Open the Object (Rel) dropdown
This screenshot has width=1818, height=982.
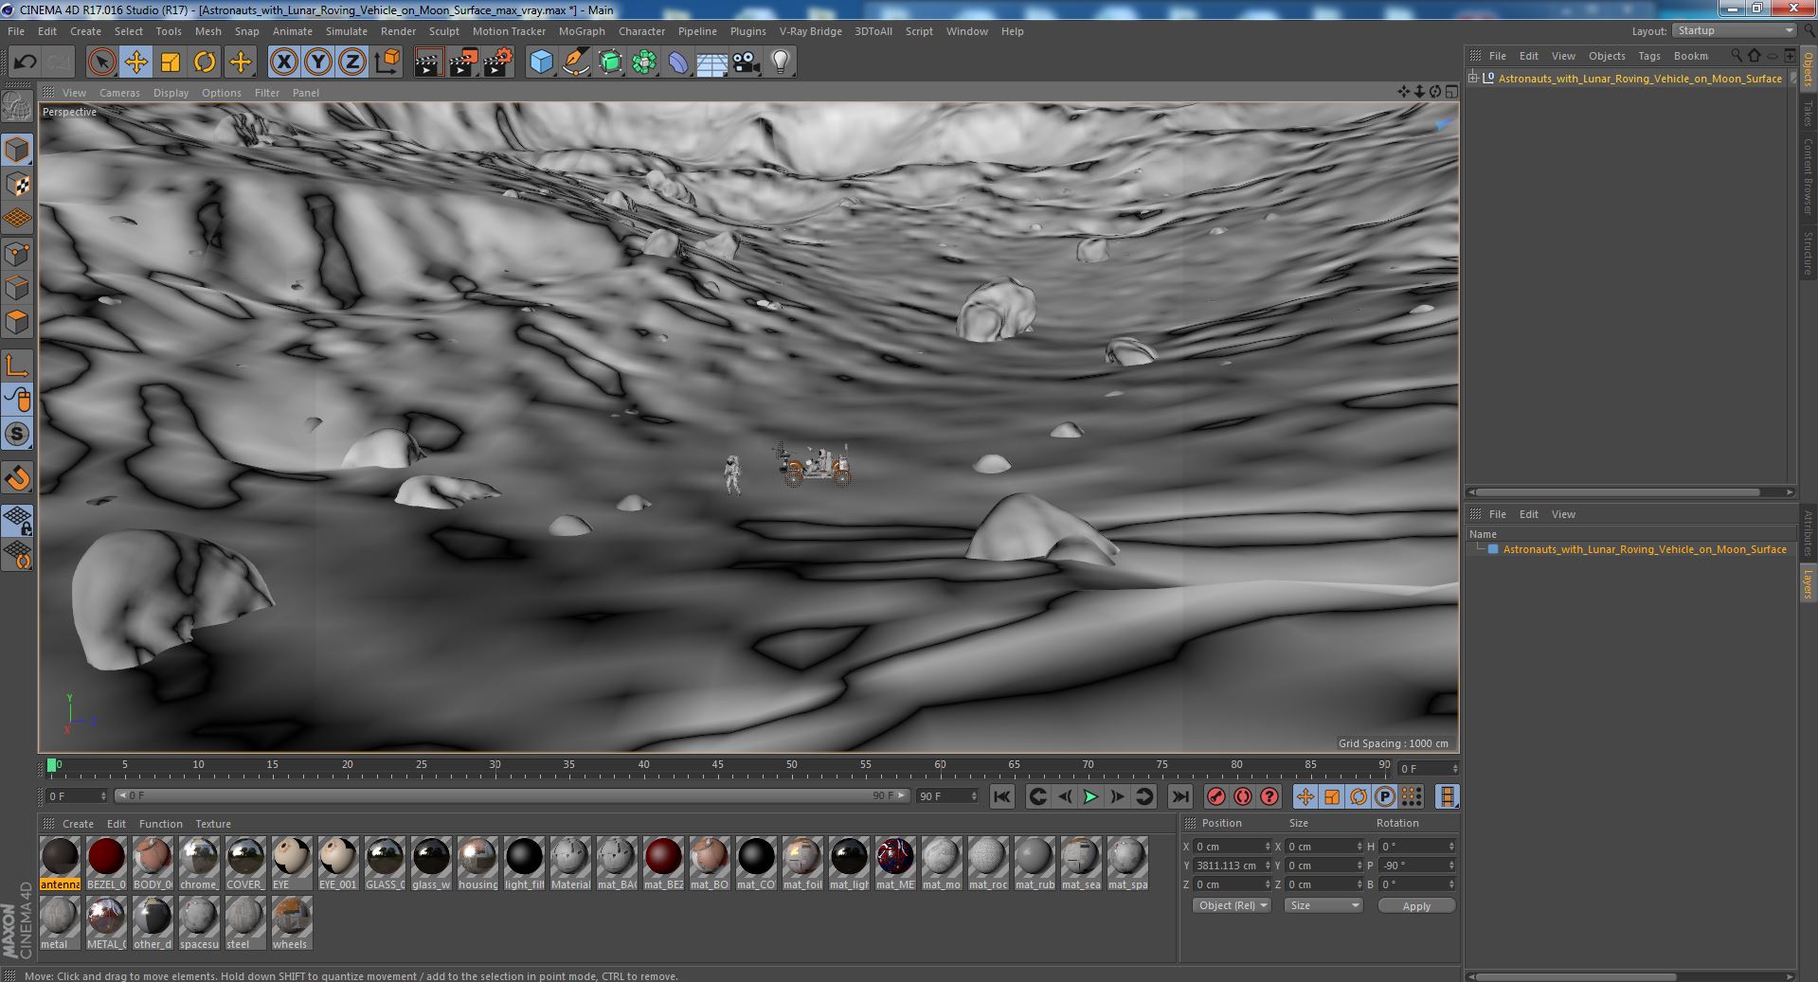1232,905
